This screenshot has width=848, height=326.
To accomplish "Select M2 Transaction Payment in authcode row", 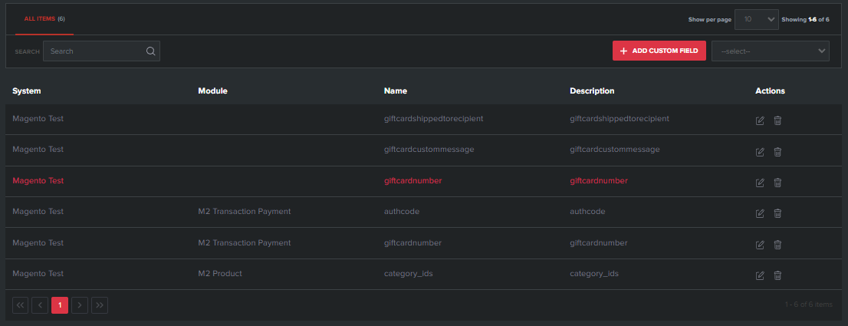I will click(245, 212).
